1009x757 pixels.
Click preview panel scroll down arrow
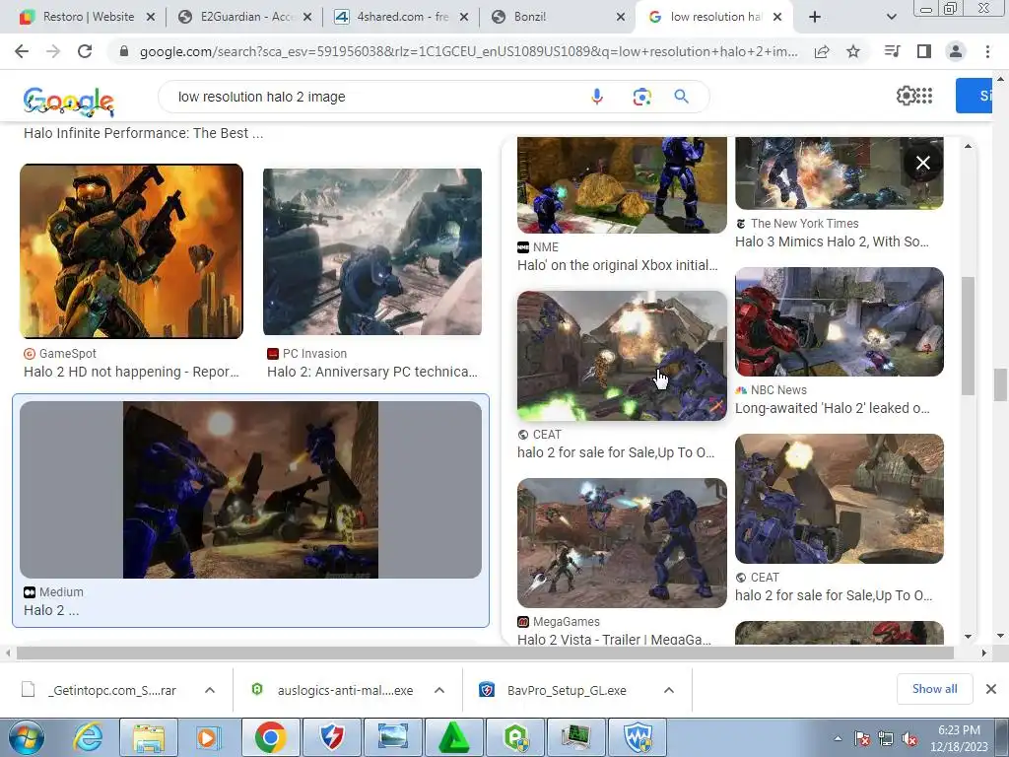tap(968, 636)
